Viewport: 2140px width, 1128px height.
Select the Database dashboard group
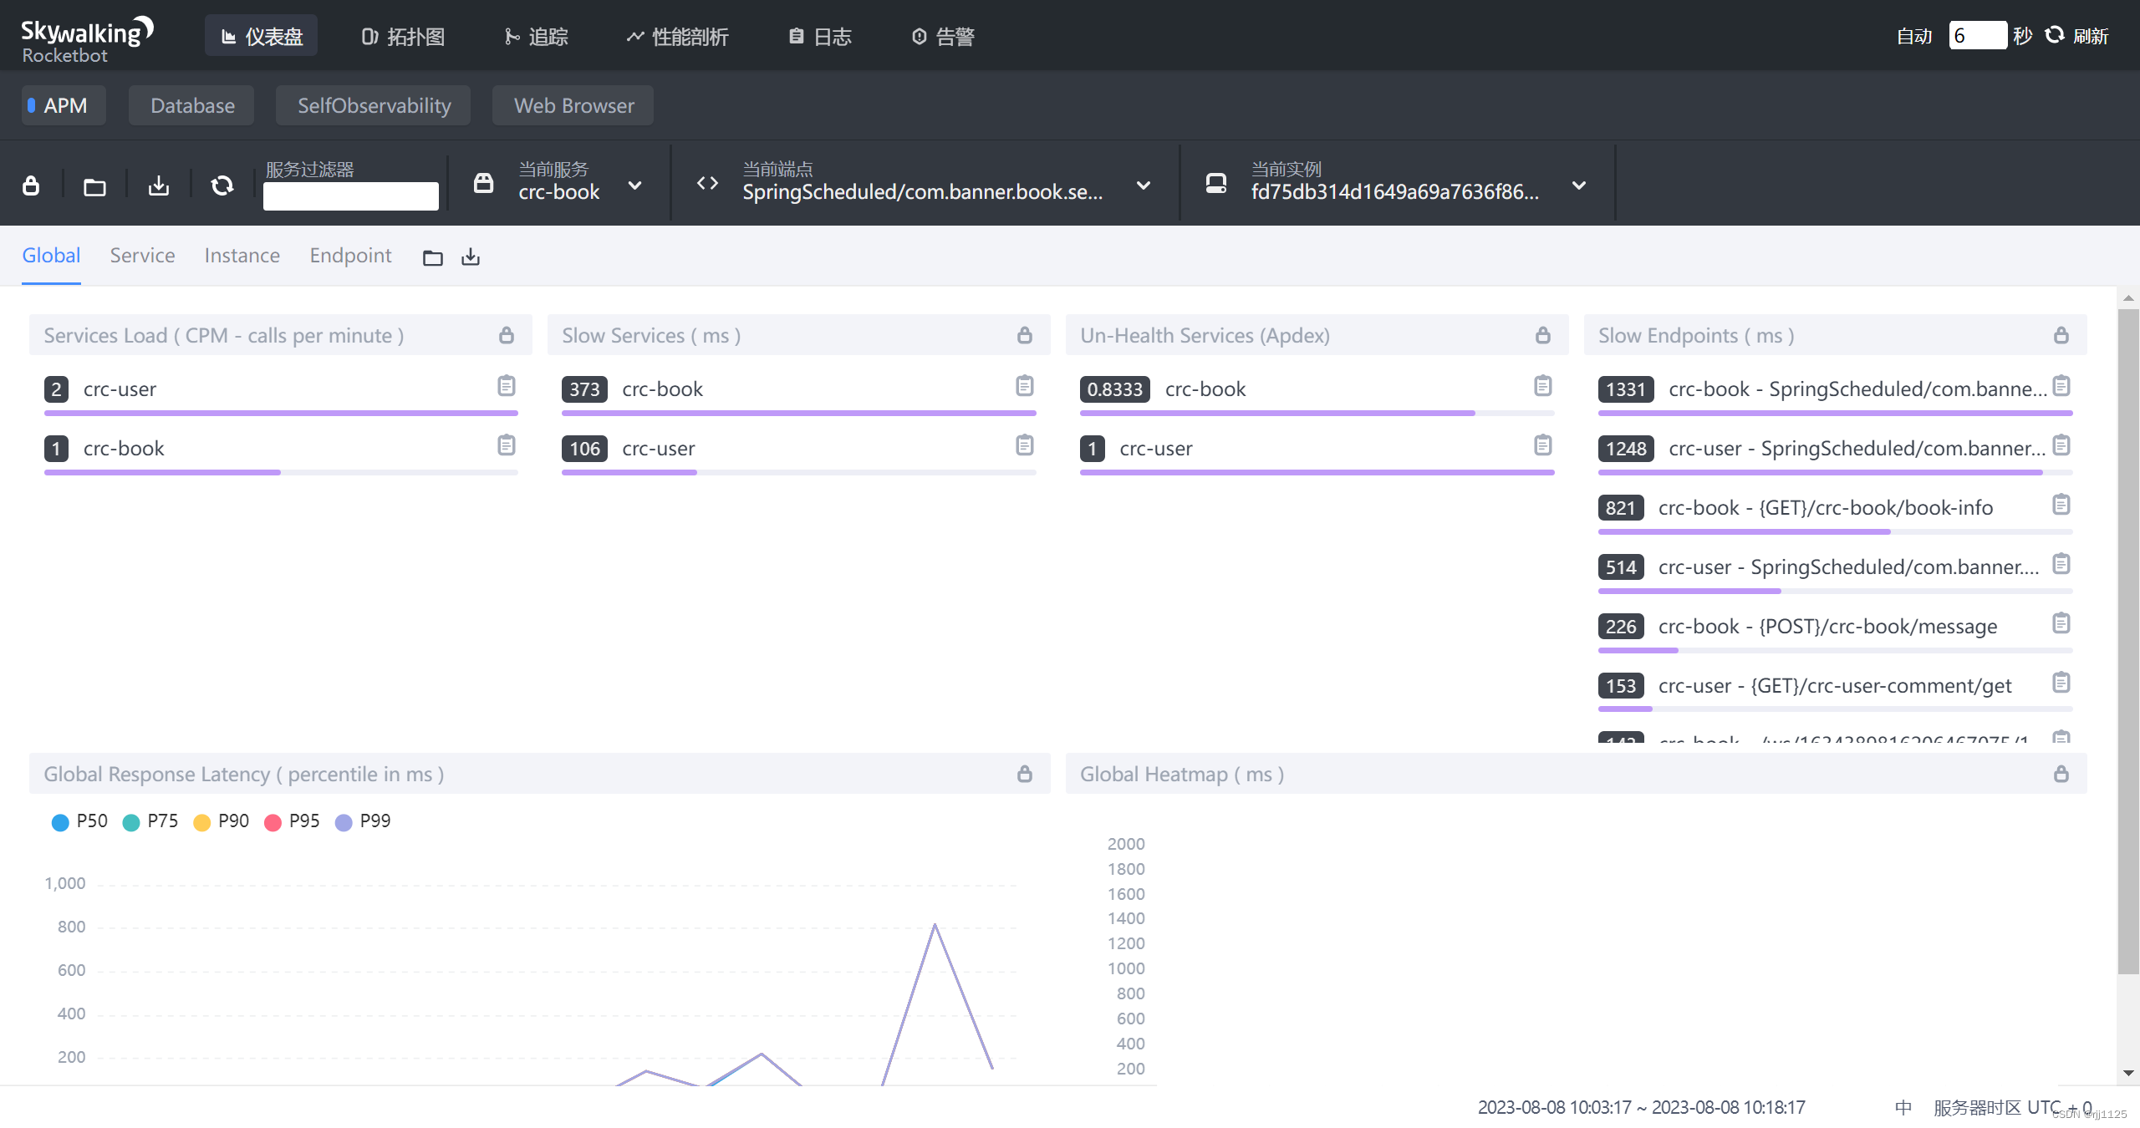pos(191,105)
